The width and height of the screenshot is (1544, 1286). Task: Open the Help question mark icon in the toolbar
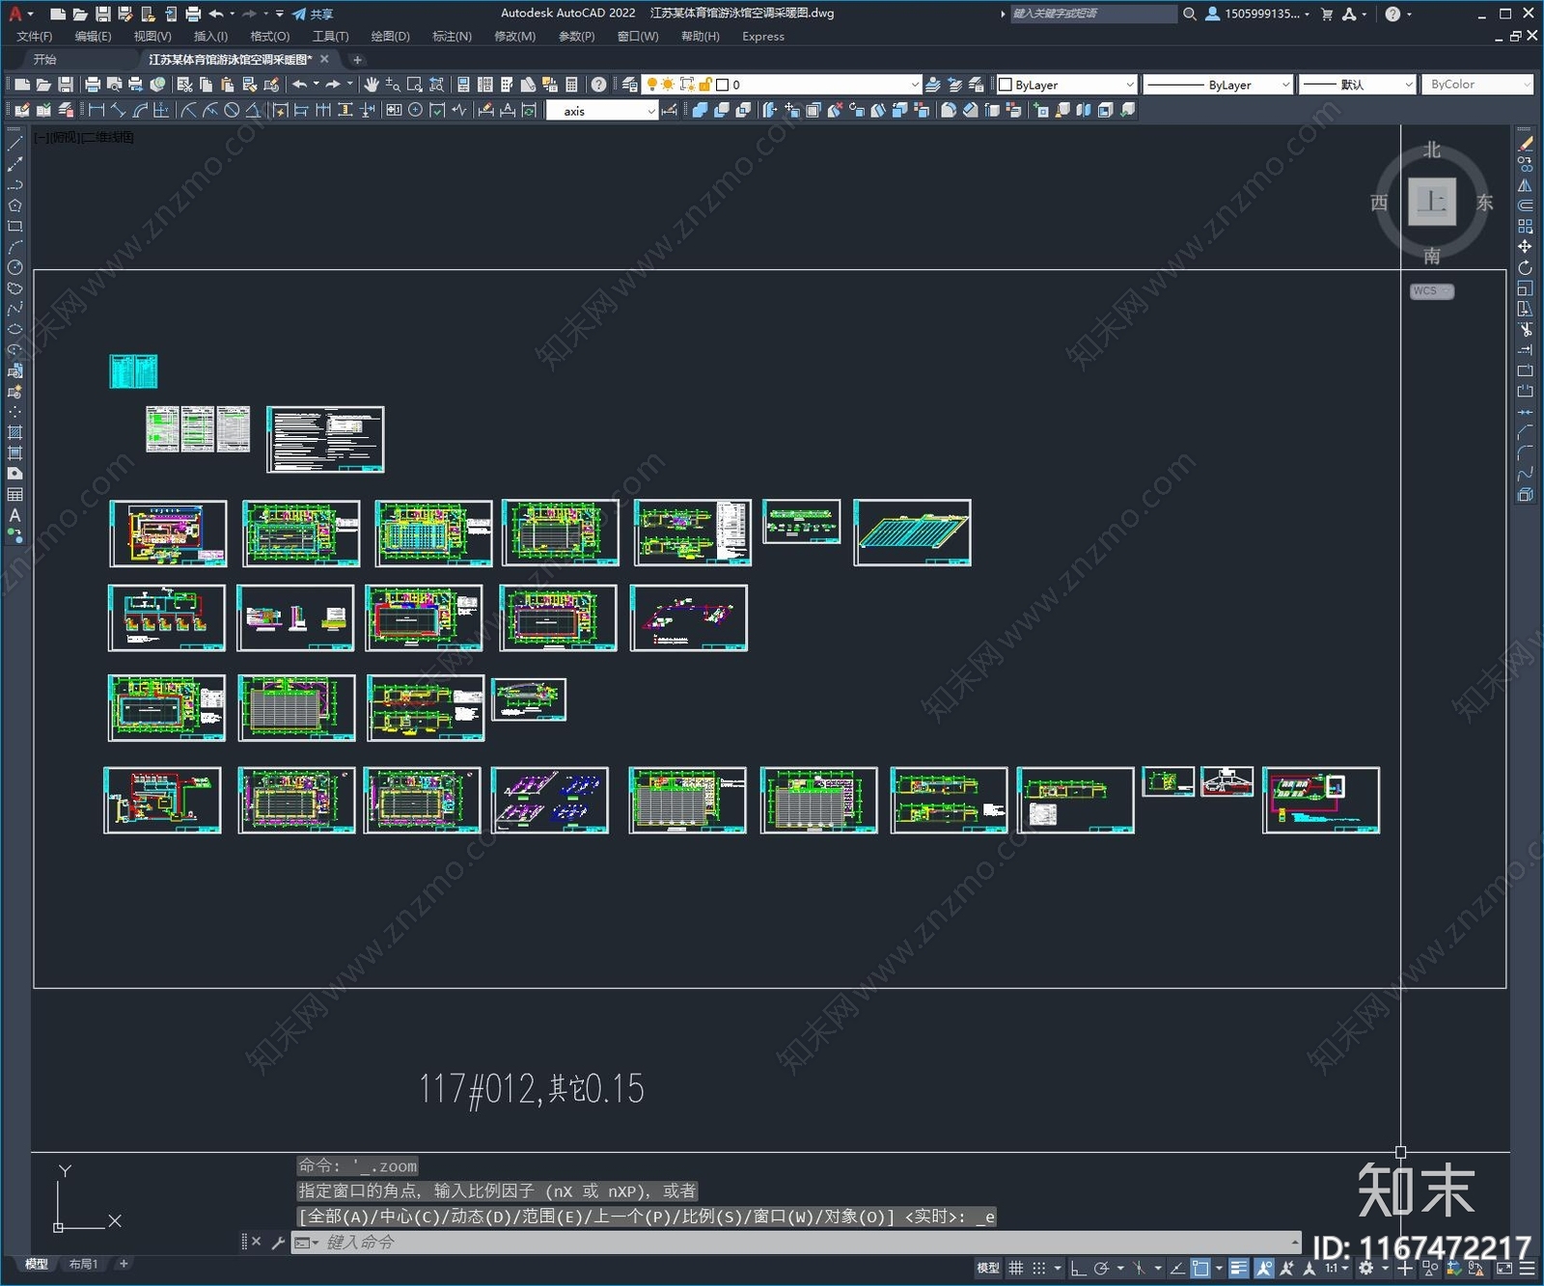coord(599,85)
